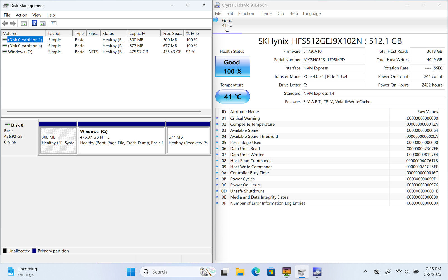The height and width of the screenshot is (280, 448).
Task: Click the Data Units Written attribute row
Action: 330,155
